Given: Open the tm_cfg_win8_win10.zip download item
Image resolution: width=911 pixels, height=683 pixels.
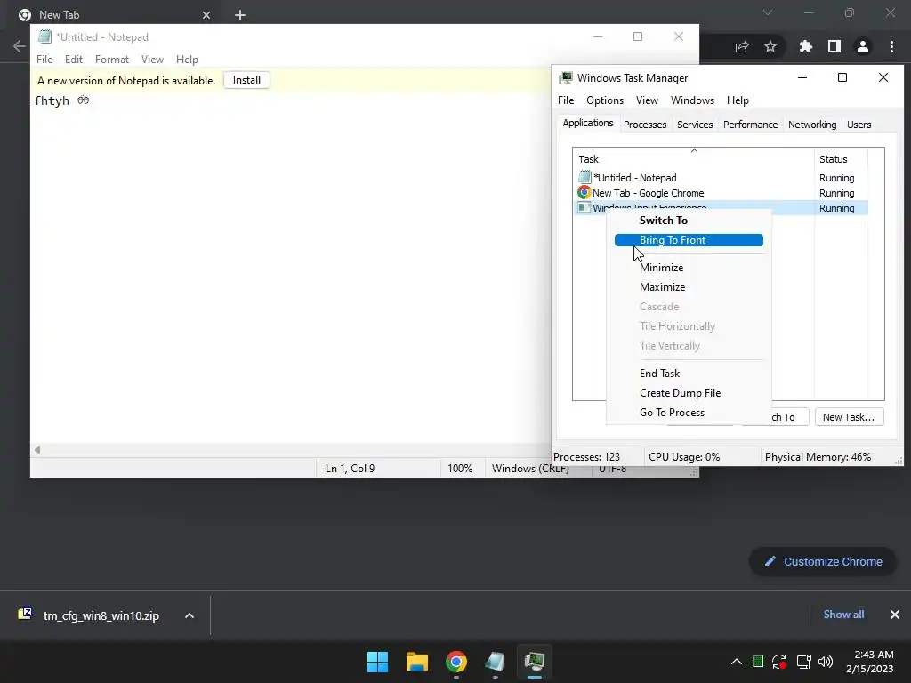Looking at the screenshot, I should pos(89,615).
